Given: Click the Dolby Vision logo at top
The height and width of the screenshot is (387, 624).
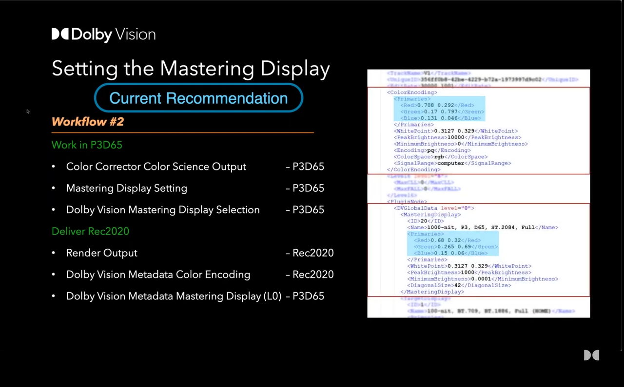Looking at the screenshot, I should [x=103, y=34].
